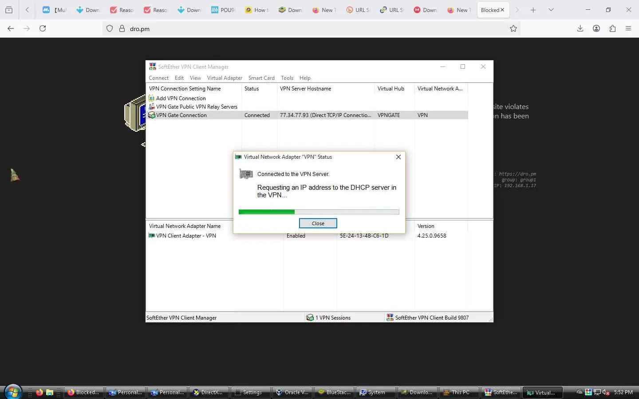Open the Firefox account icon

click(596, 28)
